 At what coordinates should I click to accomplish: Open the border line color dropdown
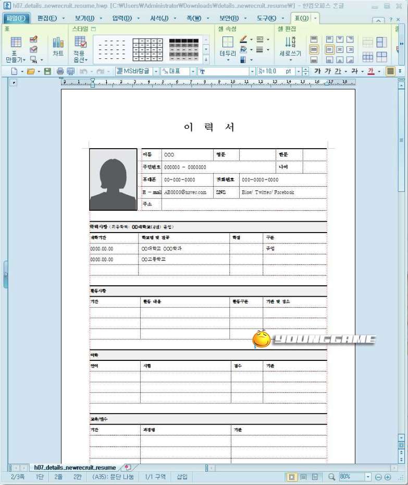(x=251, y=40)
